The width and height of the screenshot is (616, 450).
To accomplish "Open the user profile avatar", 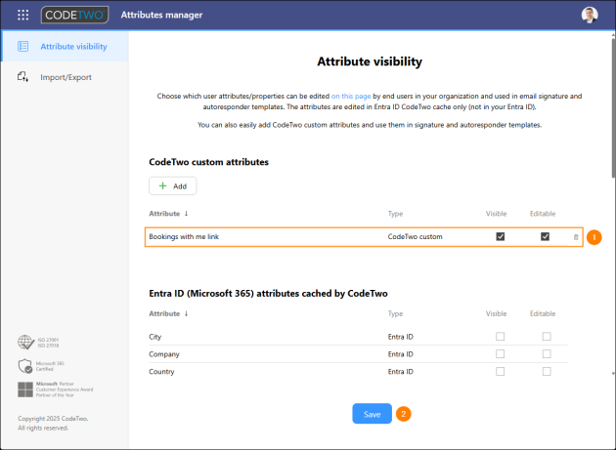I will [590, 15].
